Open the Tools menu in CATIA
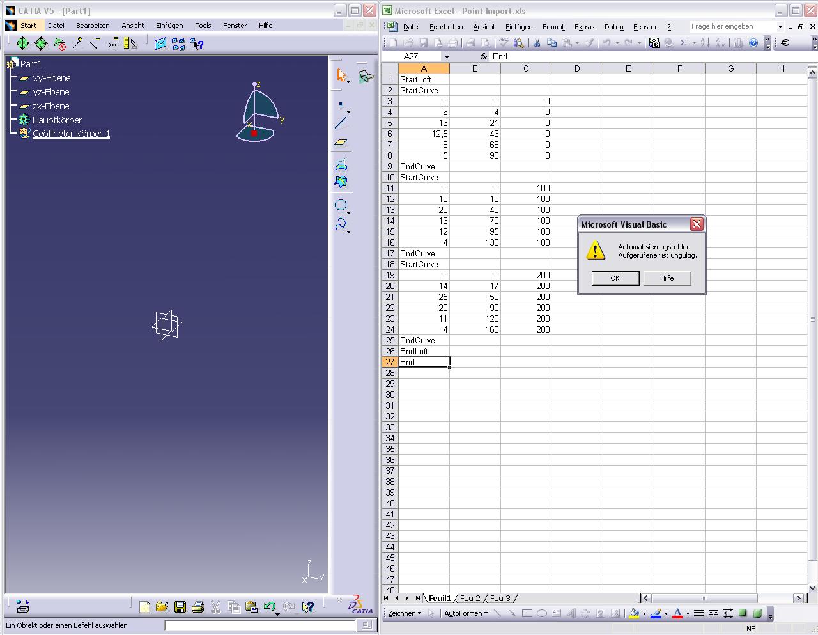Screen dimensions: 818x635 [203, 26]
